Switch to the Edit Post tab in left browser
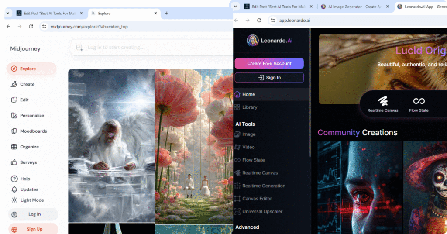The image size is (447, 234). pyautogui.click(x=49, y=13)
